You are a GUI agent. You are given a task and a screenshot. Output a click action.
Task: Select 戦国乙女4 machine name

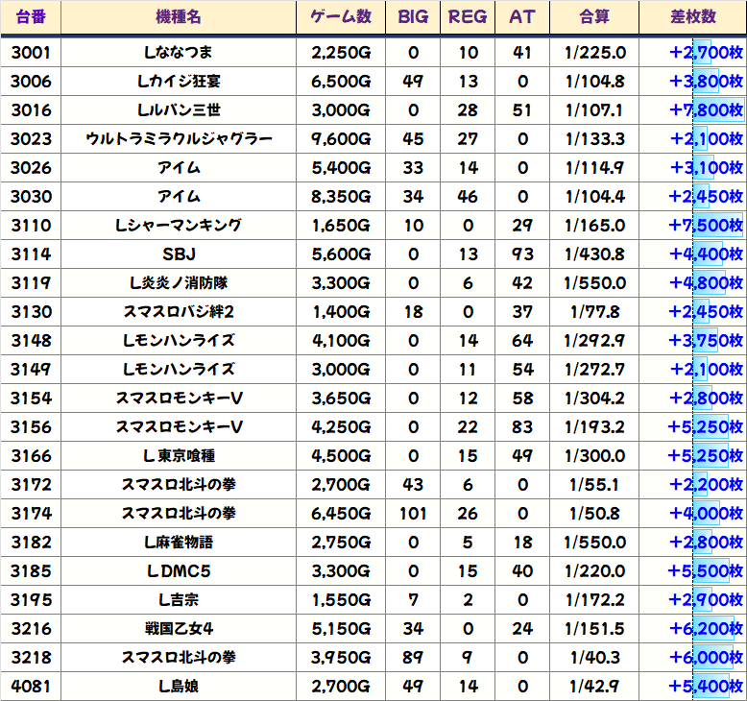coord(179,629)
